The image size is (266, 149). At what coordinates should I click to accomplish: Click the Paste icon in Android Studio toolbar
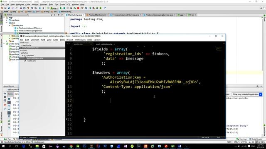28,8
